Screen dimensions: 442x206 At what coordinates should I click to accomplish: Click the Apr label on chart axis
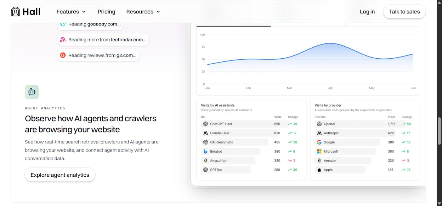[x=330, y=88]
